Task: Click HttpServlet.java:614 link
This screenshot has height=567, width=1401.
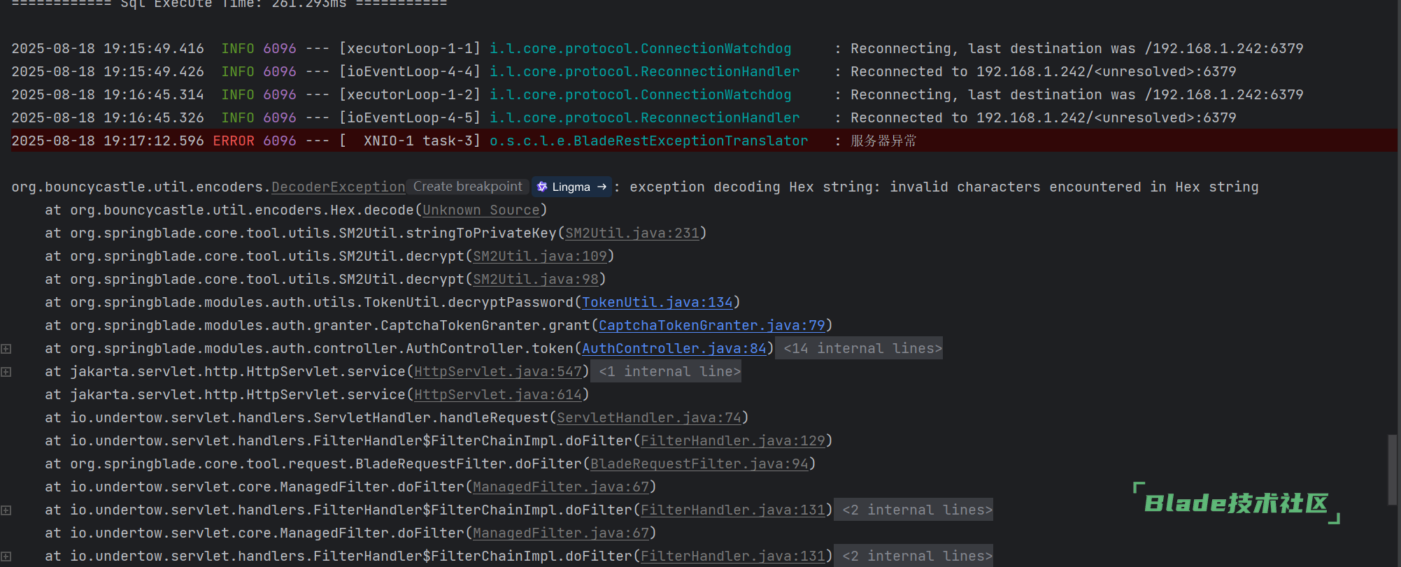Action: tap(498, 394)
